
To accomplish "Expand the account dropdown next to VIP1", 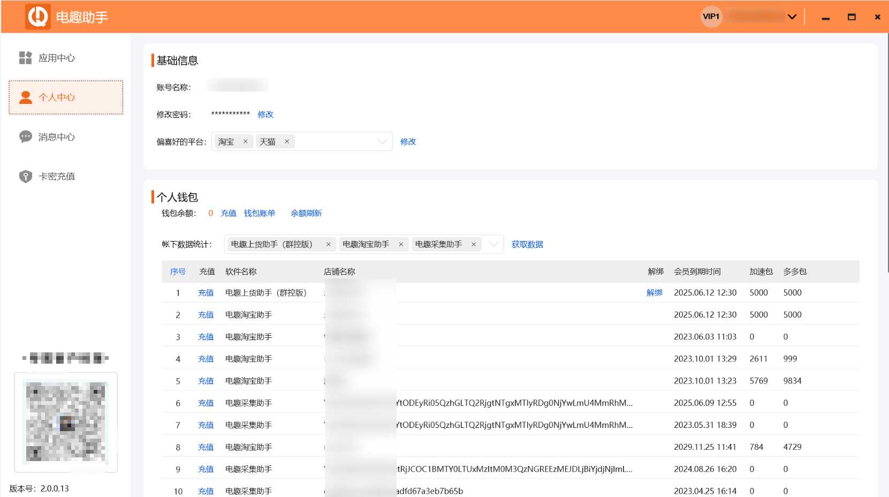I will pyautogui.click(x=792, y=17).
